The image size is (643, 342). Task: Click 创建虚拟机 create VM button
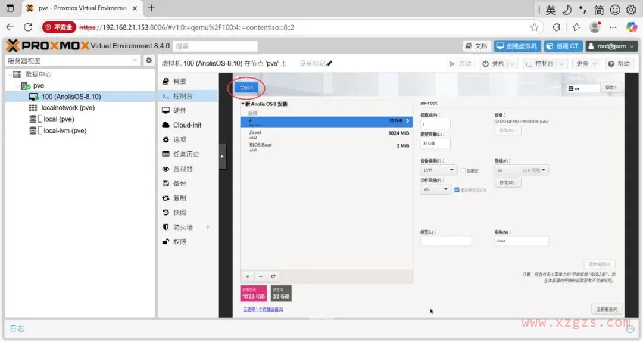point(517,46)
